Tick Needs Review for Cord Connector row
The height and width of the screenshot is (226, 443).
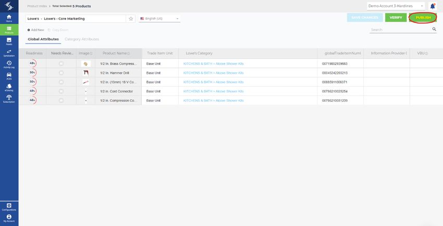61,91
